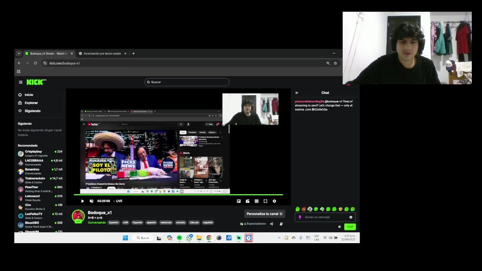Open video player settings gear
This screenshot has width=482, height=271.
[274, 201]
